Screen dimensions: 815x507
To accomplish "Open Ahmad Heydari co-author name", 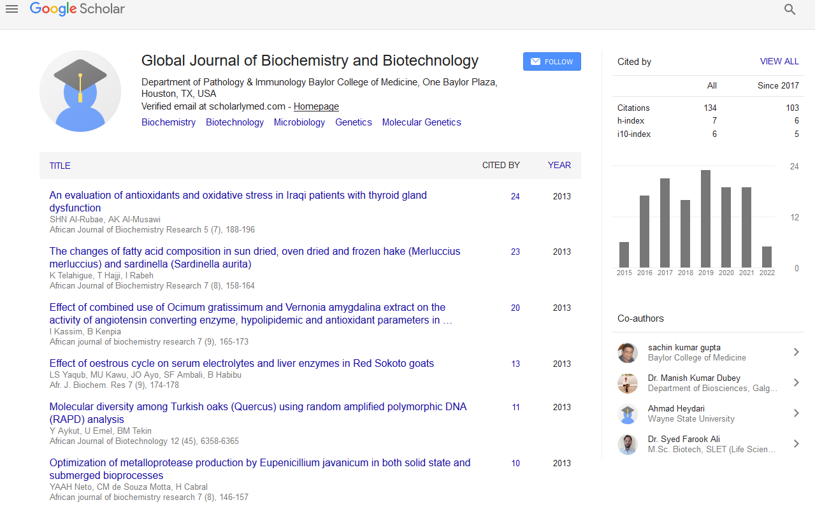I will pyautogui.click(x=676, y=409).
